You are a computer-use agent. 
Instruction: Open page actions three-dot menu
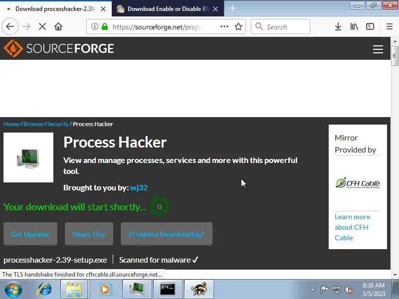pyautogui.click(x=224, y=26)
